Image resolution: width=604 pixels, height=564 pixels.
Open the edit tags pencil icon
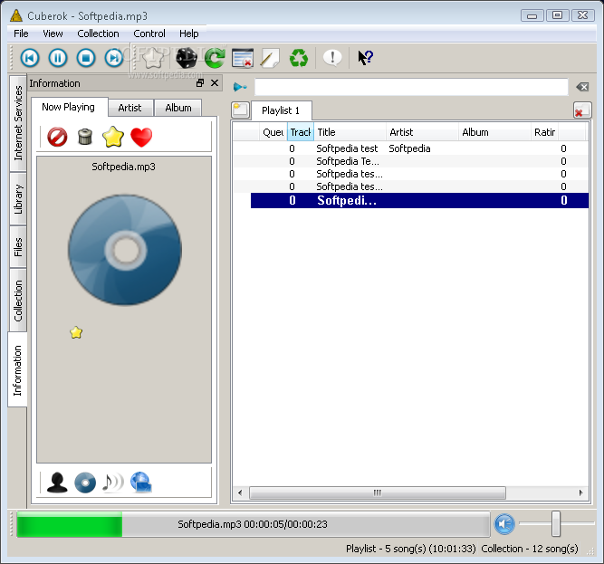(270, 58)
